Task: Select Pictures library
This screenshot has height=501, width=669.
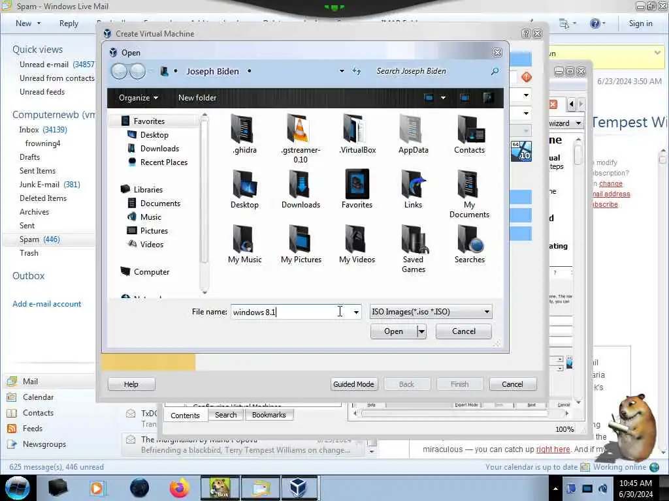Action: coord(154,231)
